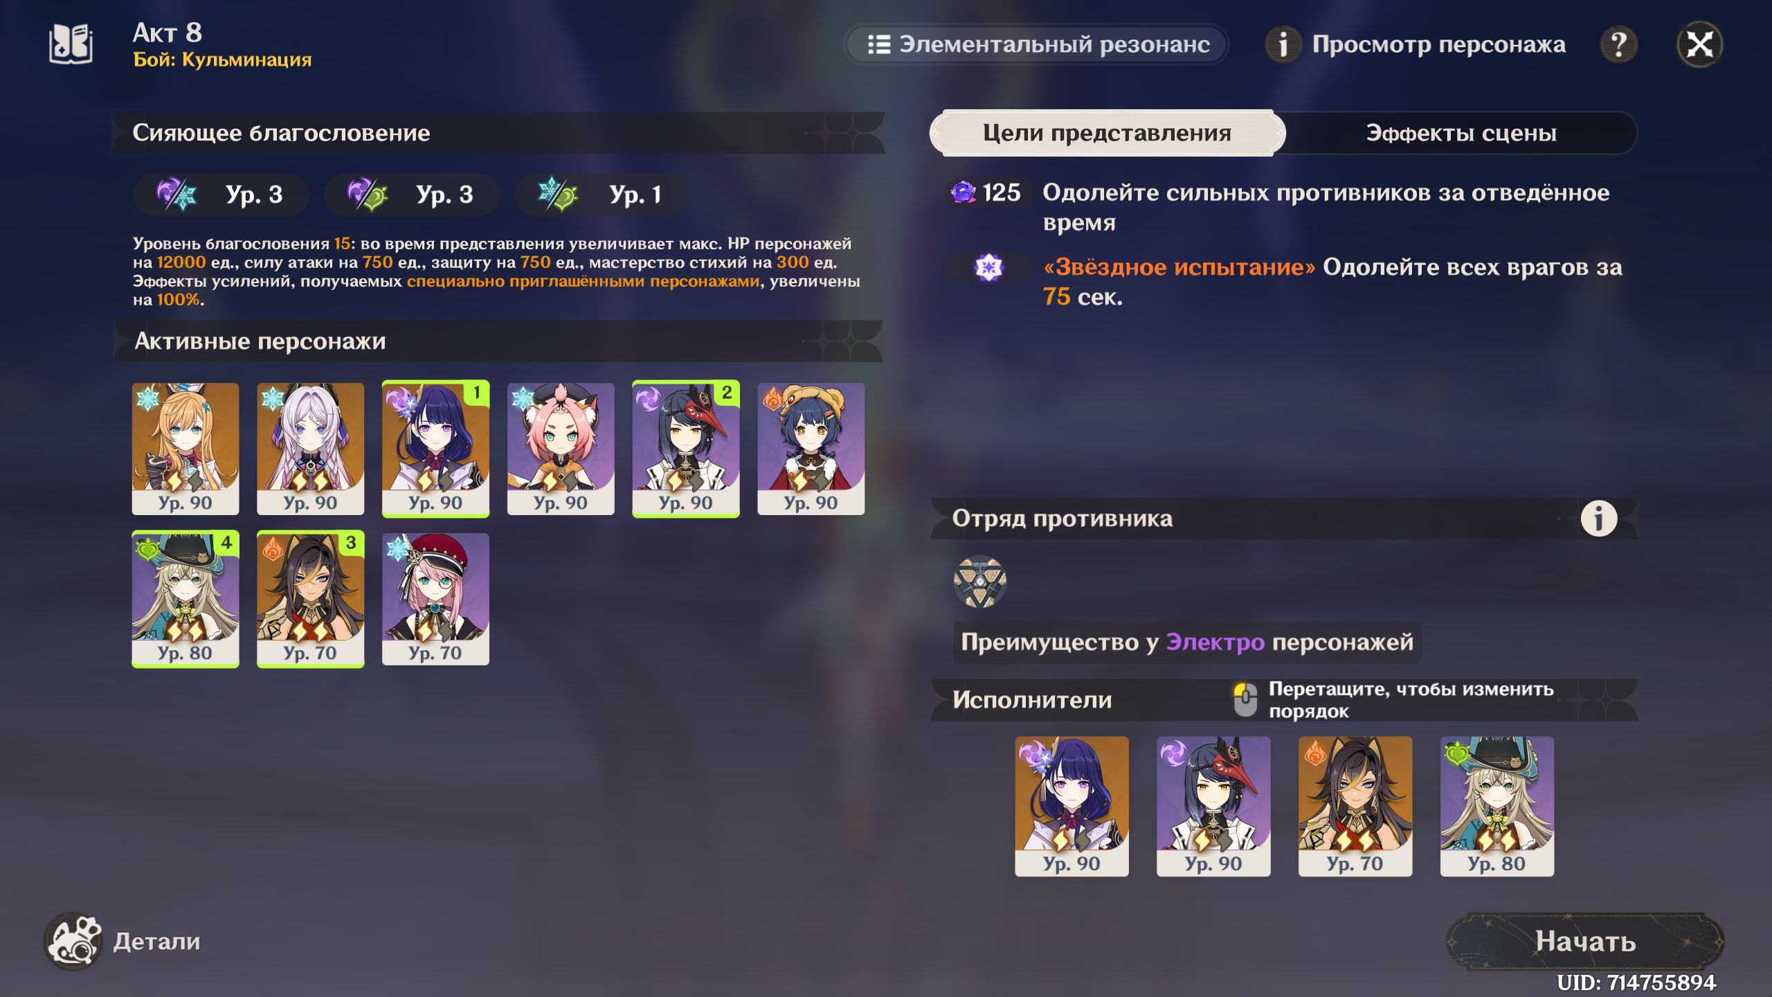Select the pink-haired cat-eared Cryo character
Screen dimensions: 1772x997
pos(561,449)
